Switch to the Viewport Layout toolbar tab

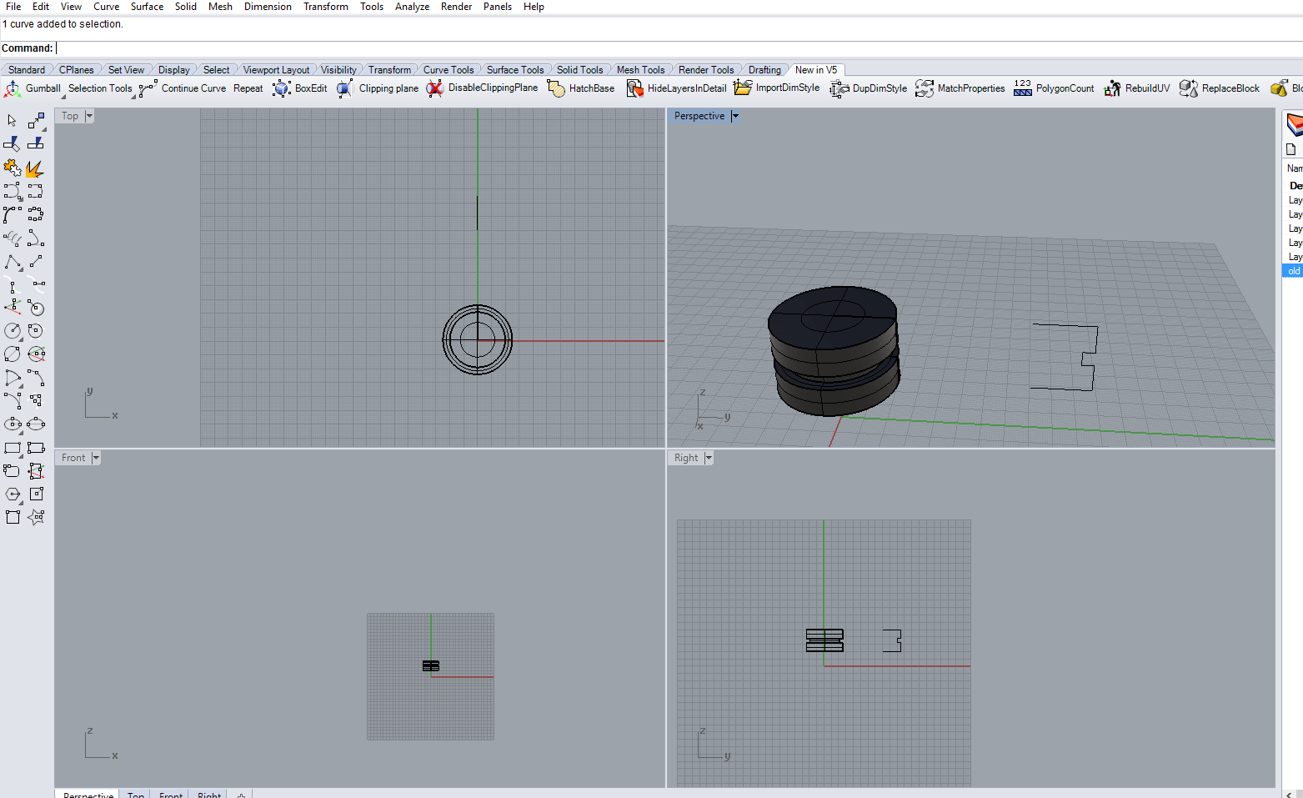276,70
